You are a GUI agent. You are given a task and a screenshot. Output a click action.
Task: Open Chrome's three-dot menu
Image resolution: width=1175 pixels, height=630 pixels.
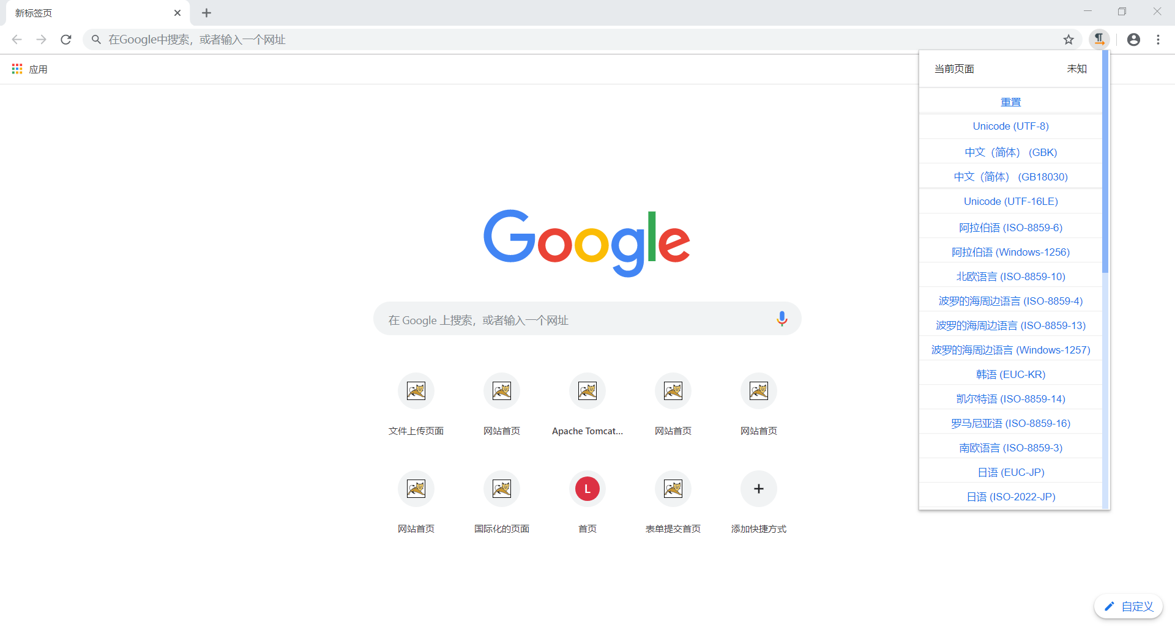(1158, 39)
